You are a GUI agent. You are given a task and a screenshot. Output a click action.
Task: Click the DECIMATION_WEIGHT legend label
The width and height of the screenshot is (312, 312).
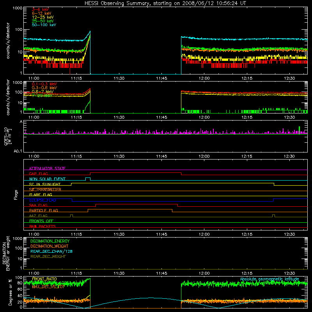click(50, 246)
